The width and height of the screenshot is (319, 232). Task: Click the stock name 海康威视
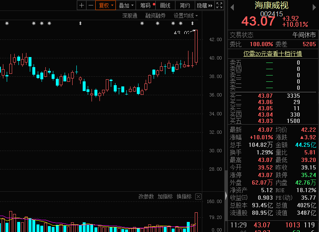click(x=272, y=5)
